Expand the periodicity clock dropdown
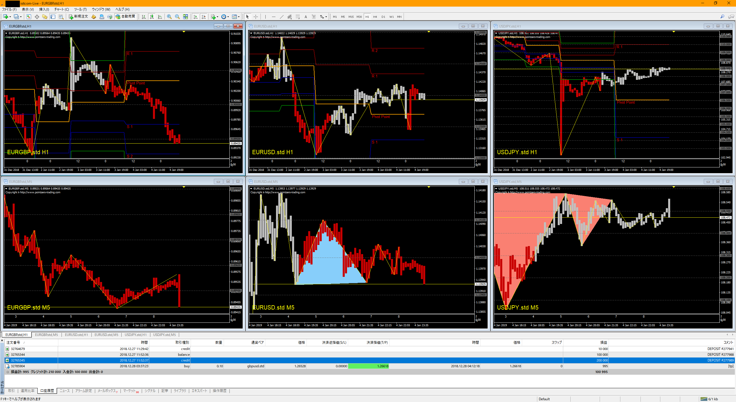 pos(228,17)
